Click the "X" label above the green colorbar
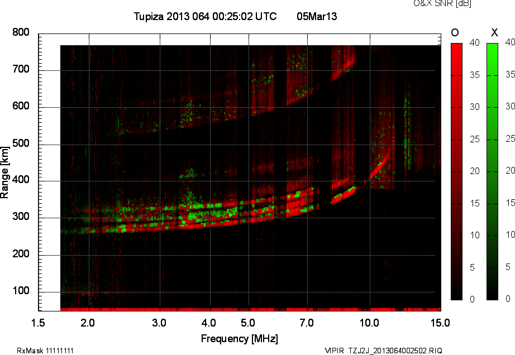This screenshot has height=355, width=515. [494, 32]
